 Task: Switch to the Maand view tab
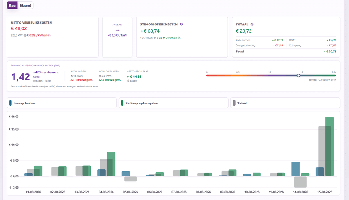[x=25, y=5]
